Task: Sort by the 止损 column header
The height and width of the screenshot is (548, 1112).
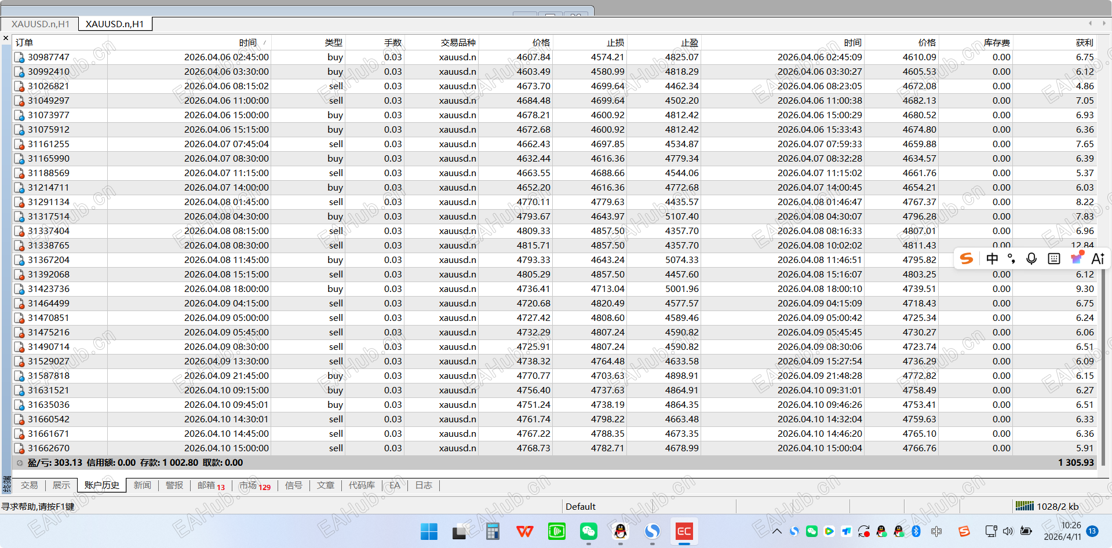Action: 590,42
